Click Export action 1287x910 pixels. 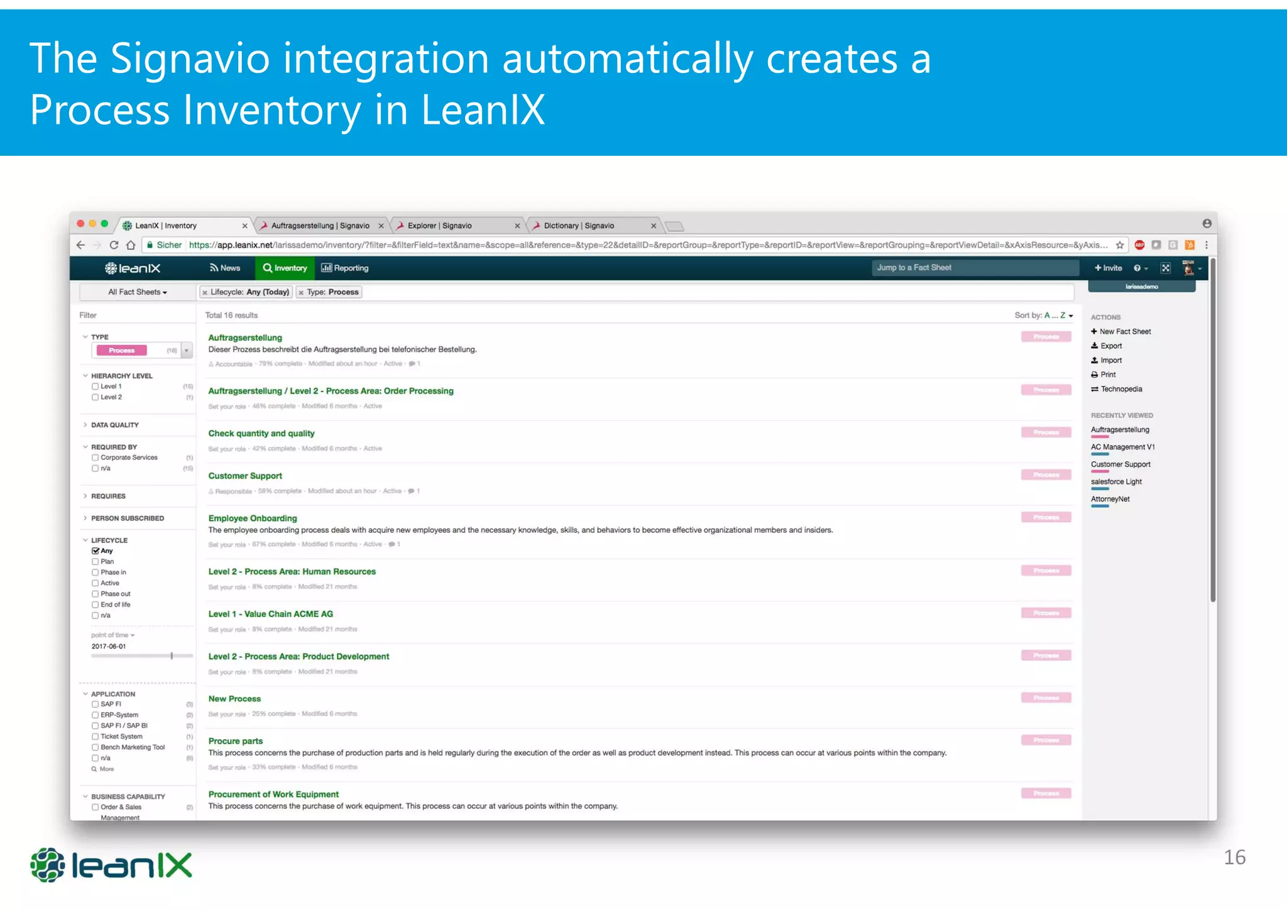[x=1107, y=346]
